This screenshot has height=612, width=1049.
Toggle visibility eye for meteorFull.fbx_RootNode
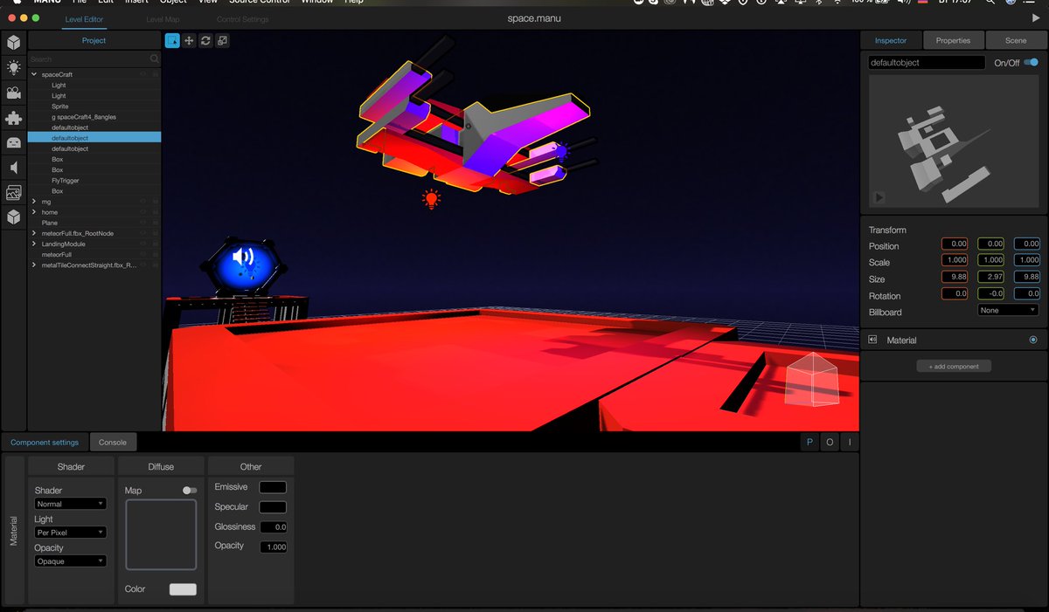point(142,233)
